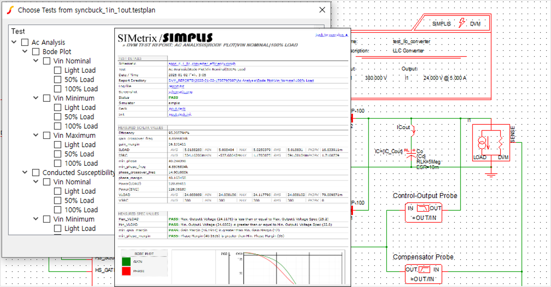Click the 'test_llc_converter' name text
This screenshot has height=287, width=551.
point(411,41)
